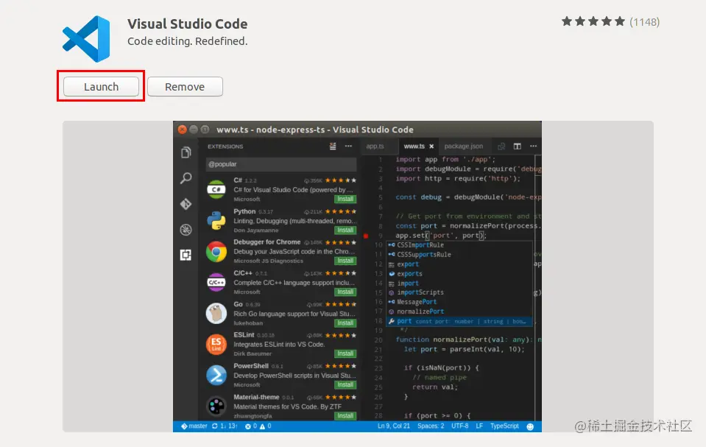The image size is (706, 447).
Task: Click the "Visual Studio Code" title text
Action: (187, 24)
